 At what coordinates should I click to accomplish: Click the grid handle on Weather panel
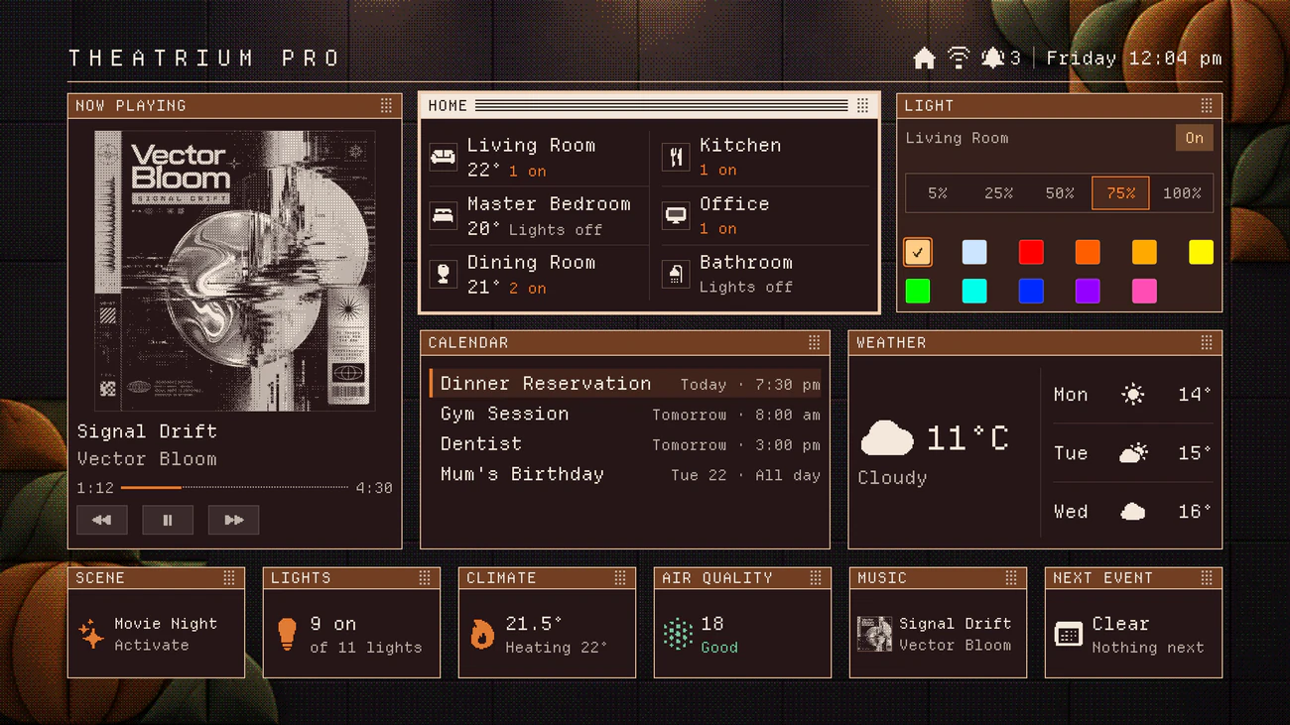tap(1207, 342)
